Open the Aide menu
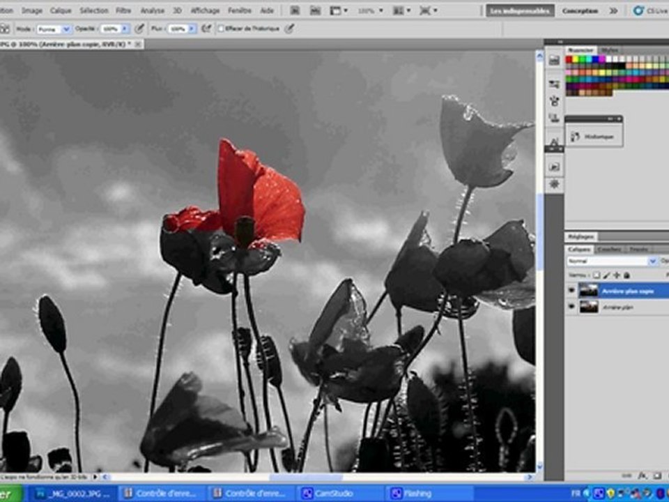This screenshot has width=669, height=502. (x=267, y=10)
